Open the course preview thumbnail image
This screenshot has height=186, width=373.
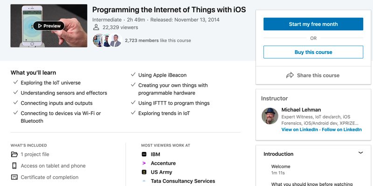[x=49, y=26]
